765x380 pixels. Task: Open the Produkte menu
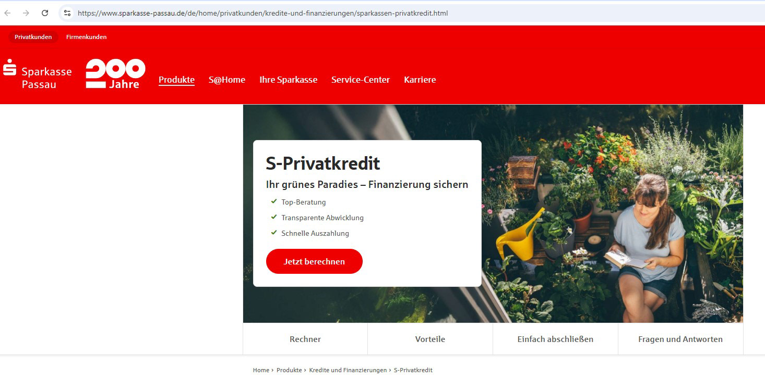(176, 80)
